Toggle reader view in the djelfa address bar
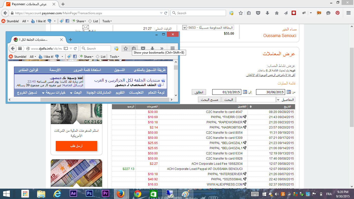This screenshot has width=354, height=199. [66, 48]
